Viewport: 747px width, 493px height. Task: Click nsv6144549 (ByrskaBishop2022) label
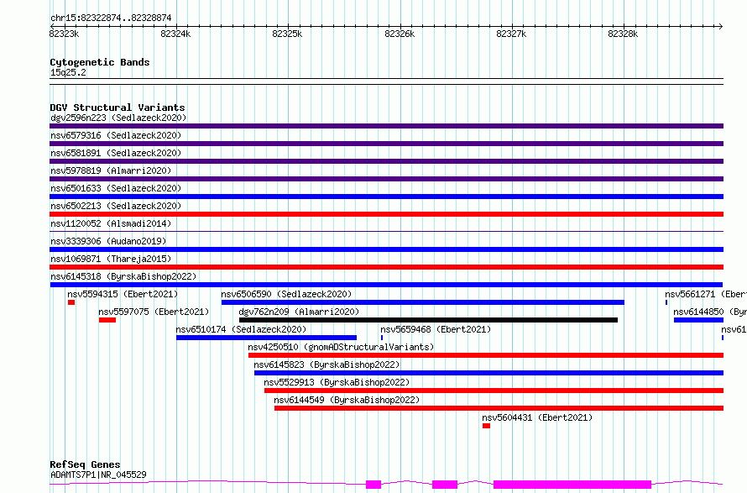tap(347, 400)
